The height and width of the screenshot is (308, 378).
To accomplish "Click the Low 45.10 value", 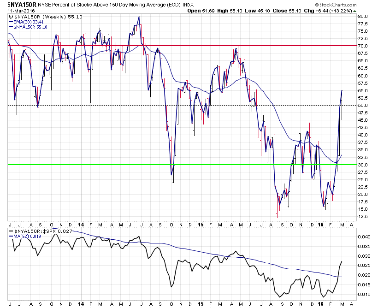I will [x=257, y=11].
